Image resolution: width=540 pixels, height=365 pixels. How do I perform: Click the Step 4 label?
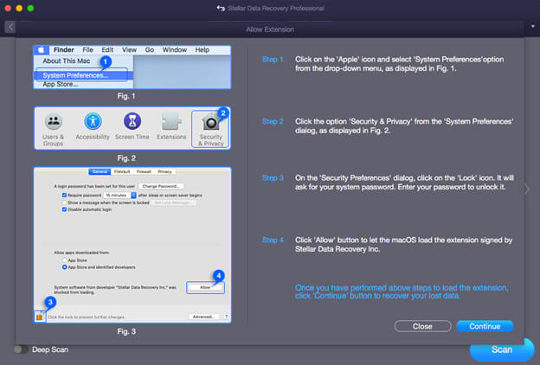tap(273, 240)
